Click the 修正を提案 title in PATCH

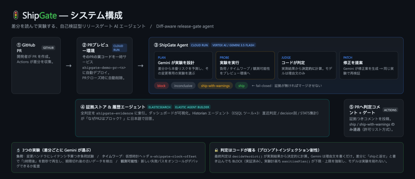pyautogui.click(x=353, y=63)
